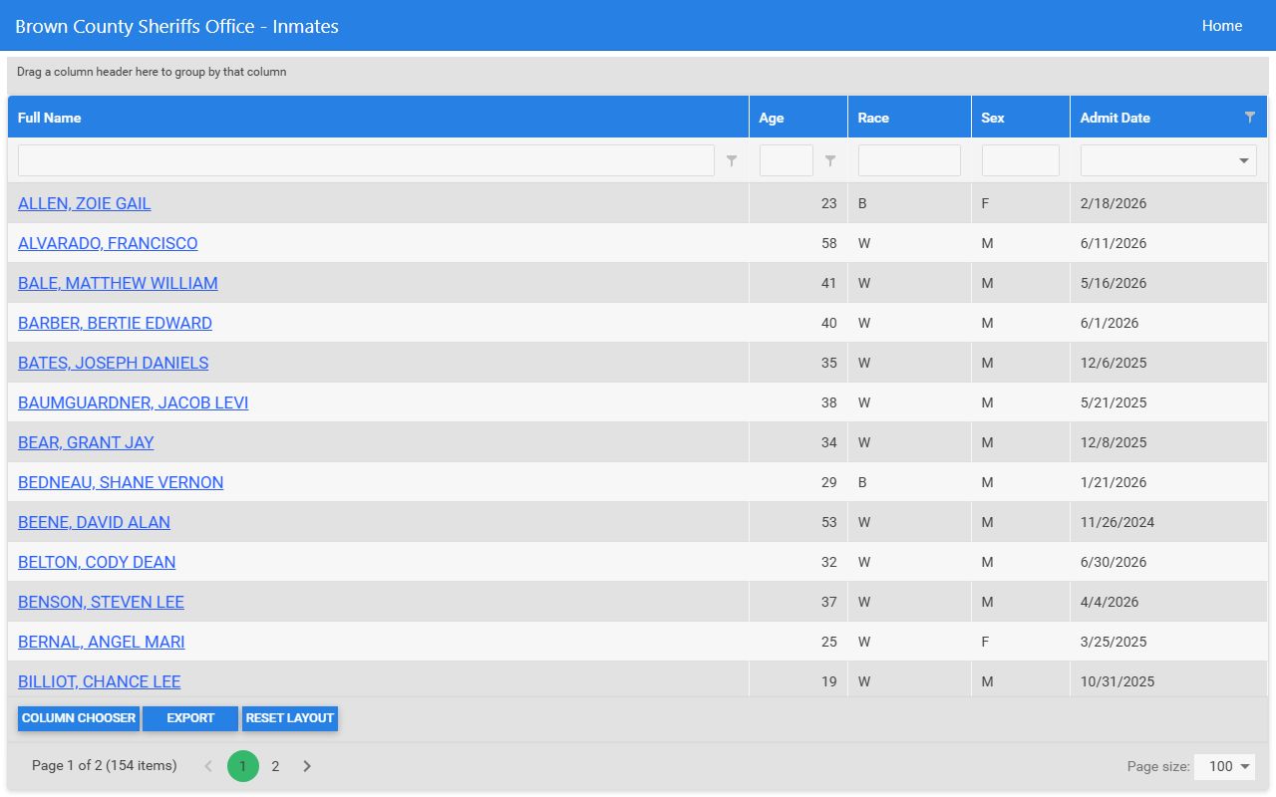Click age 23 cell for Allen

(798, 203)
